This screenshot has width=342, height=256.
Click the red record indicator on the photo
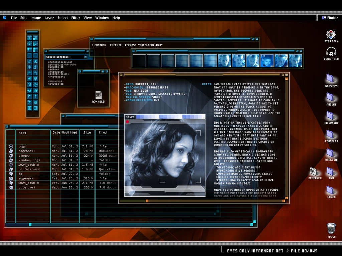(x=127, y=122)
